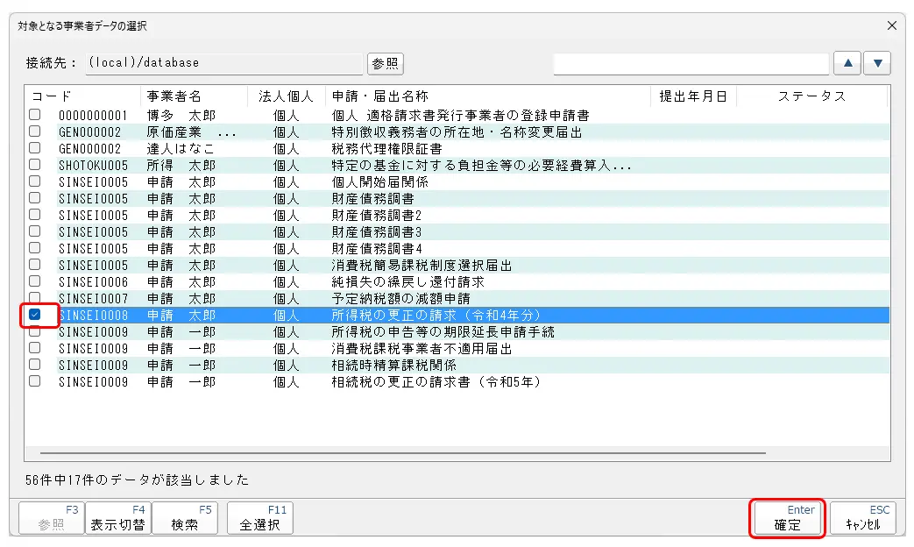The width and height of the screenshot is (914, 547).
Task: Click the ステータス column header
Action: coord(811,96)
